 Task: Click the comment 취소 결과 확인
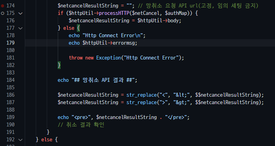[81, 125]
